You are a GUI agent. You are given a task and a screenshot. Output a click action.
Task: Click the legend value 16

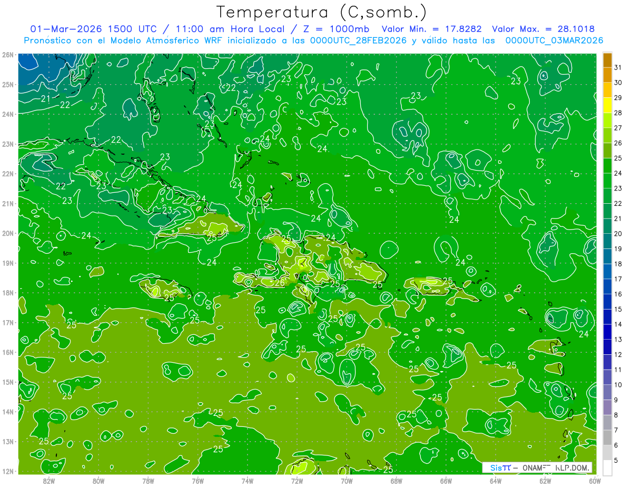[x=618, y=294]
